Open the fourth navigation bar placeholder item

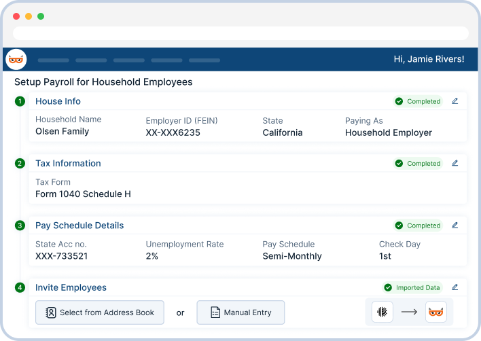[166, 60]
